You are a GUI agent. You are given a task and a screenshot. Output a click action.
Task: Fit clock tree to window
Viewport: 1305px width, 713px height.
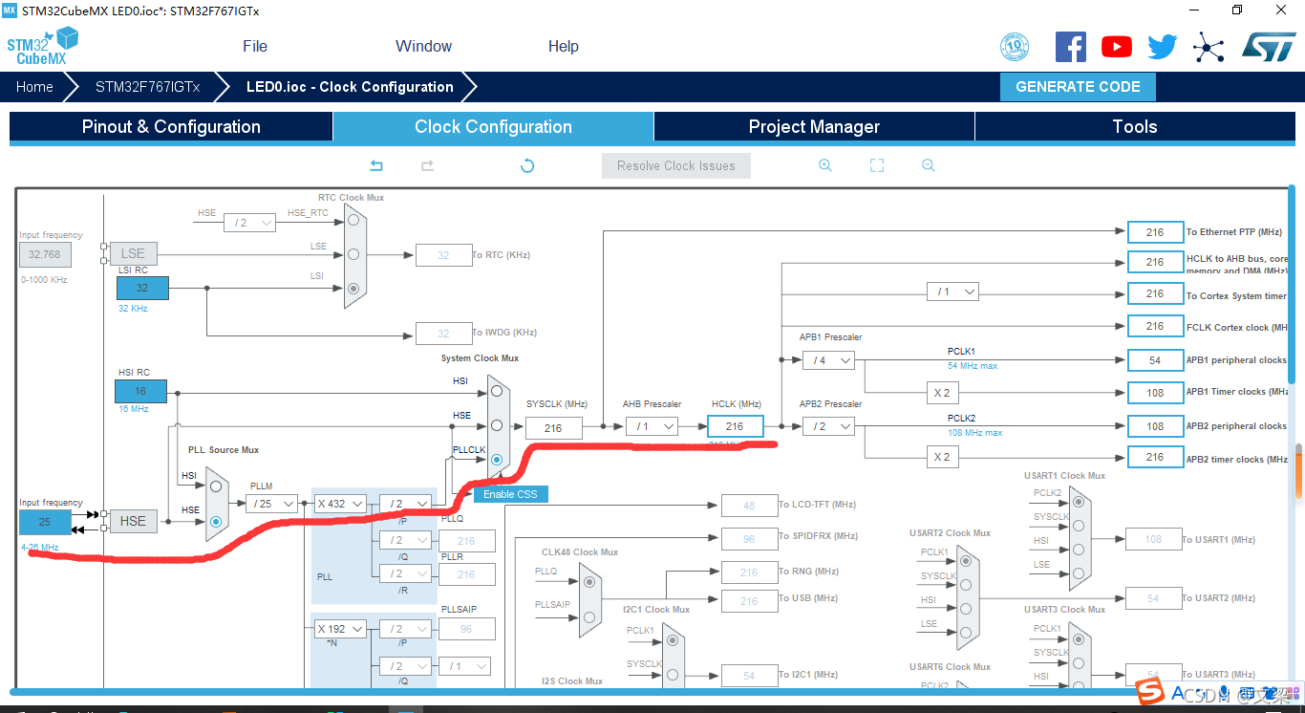coord(877,165)
